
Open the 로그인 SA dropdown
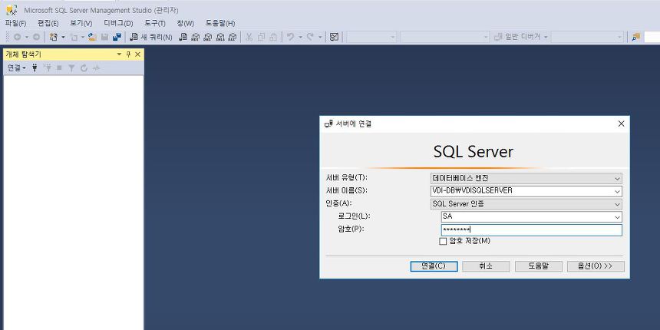pyautogui.click(x=617, y=217)
